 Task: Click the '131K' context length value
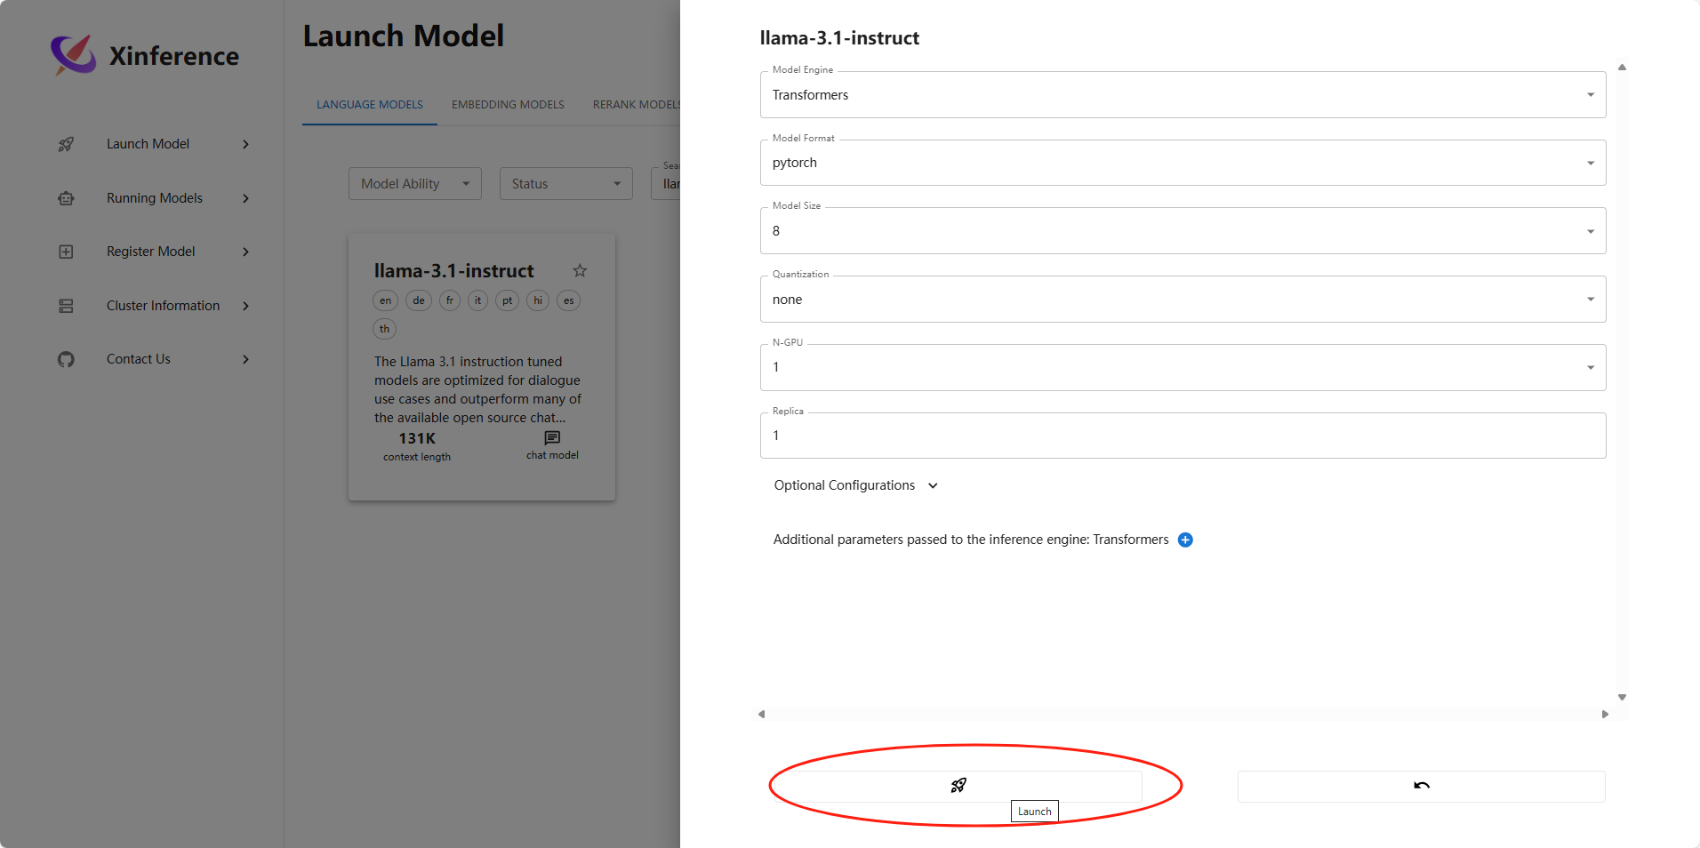pyautogui.click(x=417, y=438)
